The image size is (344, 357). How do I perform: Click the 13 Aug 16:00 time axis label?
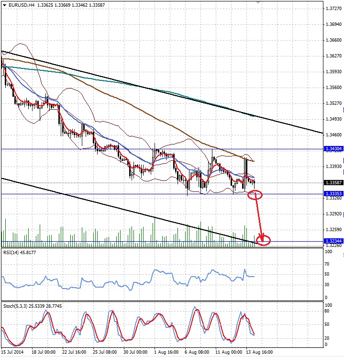[259, 352]
